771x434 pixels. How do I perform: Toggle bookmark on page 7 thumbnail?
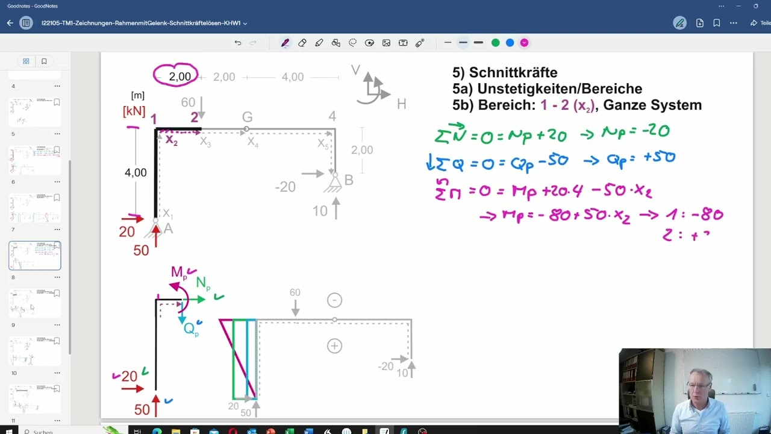pyautogui.click(x=57, y=198)
